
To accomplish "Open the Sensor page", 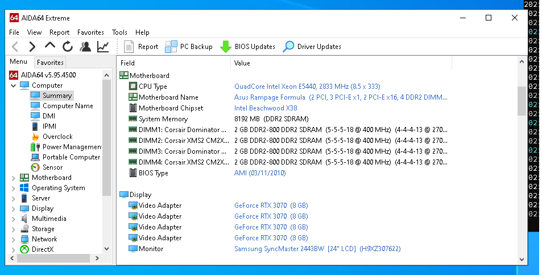I will click(52, 167).
